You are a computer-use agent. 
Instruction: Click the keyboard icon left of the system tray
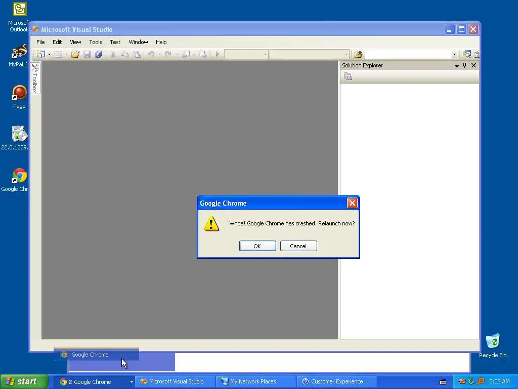pos(443,382)
